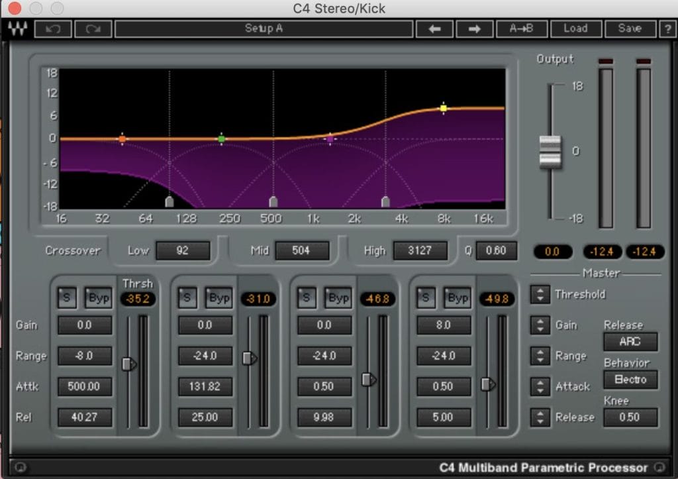This screenshot has width=678, height=479.
Task: Click the Save button
Action: [629, 28]
